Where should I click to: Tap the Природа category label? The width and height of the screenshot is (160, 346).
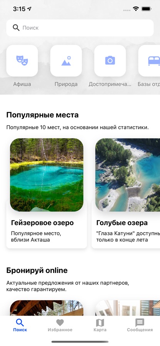click(x=66, y=84)
